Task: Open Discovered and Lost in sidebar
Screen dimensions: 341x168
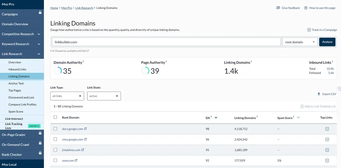Action: pyautogui.click(x=22, y=97)
